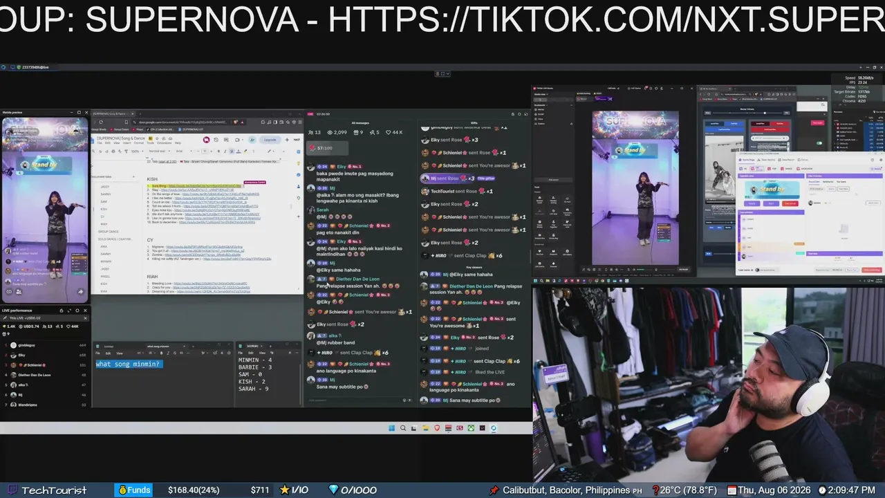Launch the Brave browser taskbar icon
Viewport: 885px width, 498px height.
pyautogui.click(x=437, y=428)
